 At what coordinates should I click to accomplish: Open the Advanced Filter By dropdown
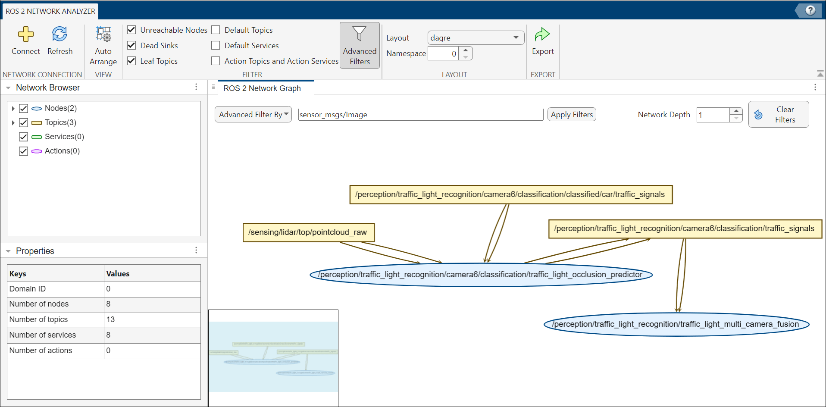tap(253, 115)
